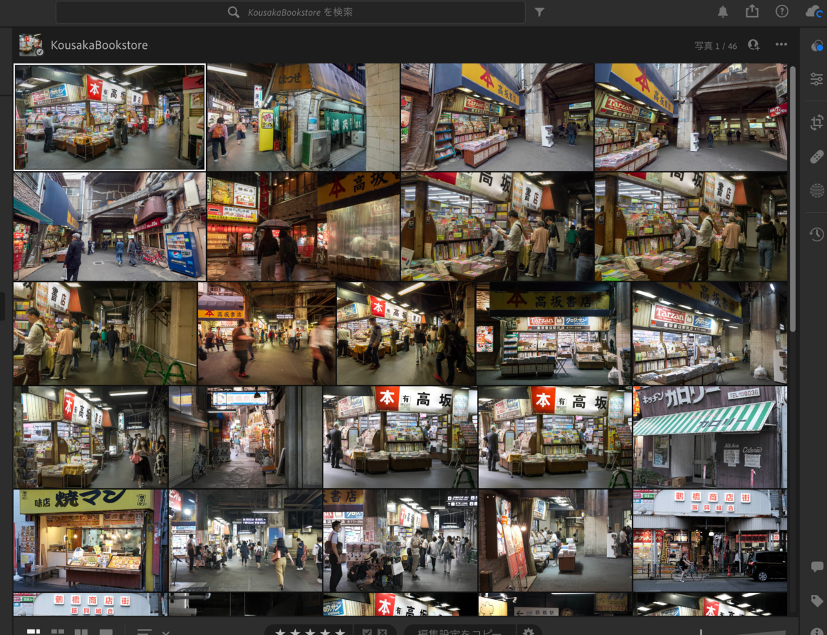
Task: Click the share export icon
Action: (752, 12)
